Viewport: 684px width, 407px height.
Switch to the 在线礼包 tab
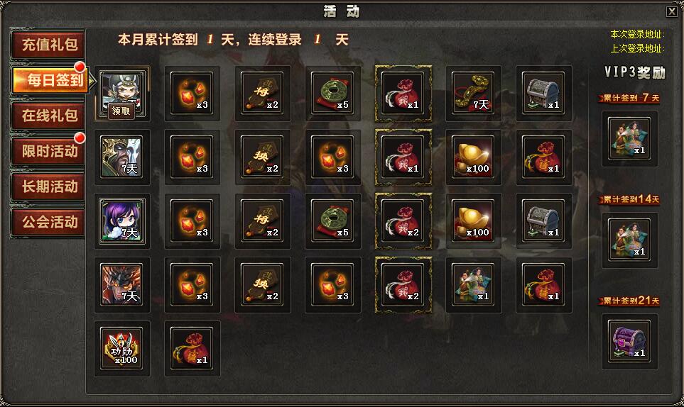tap(48, 116)
